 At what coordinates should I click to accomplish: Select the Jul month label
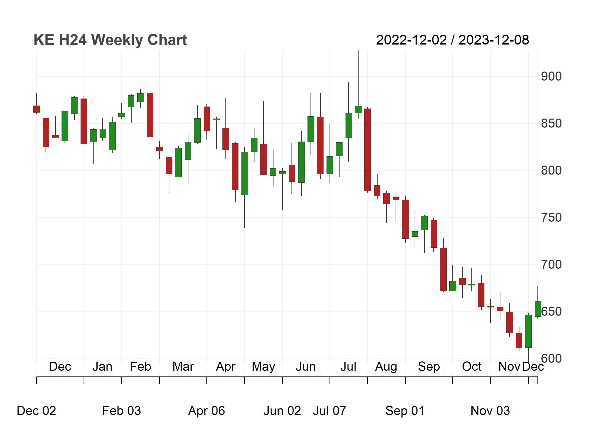click(x=348, y=367)
